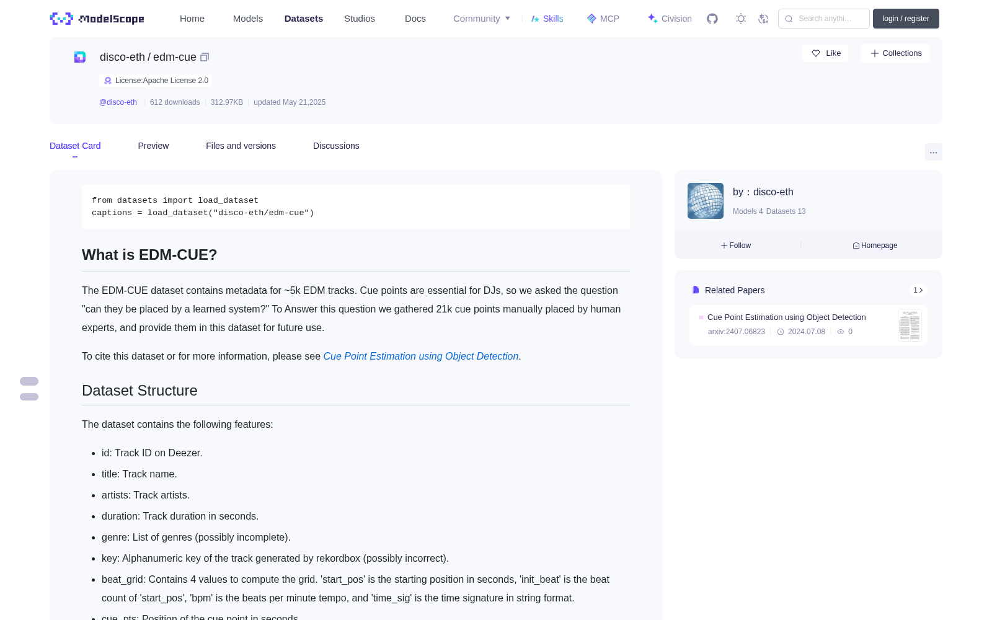Open Cue Point Estimation using Object Detection link
992x620 pixels.
coord(421,356)
